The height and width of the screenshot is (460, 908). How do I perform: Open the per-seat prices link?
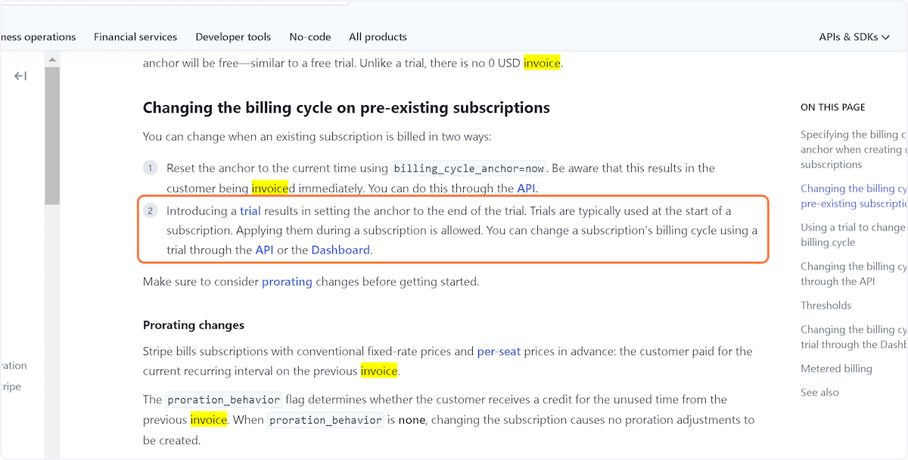[x=499, y=351]
